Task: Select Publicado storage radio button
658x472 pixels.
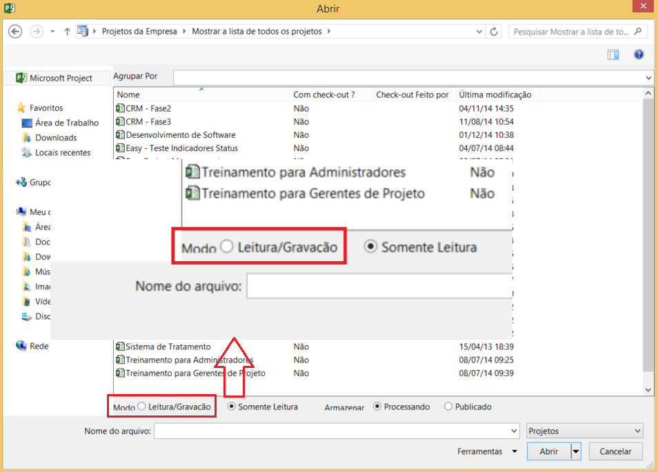Action: pyautogui.click(x=448, y=406)
